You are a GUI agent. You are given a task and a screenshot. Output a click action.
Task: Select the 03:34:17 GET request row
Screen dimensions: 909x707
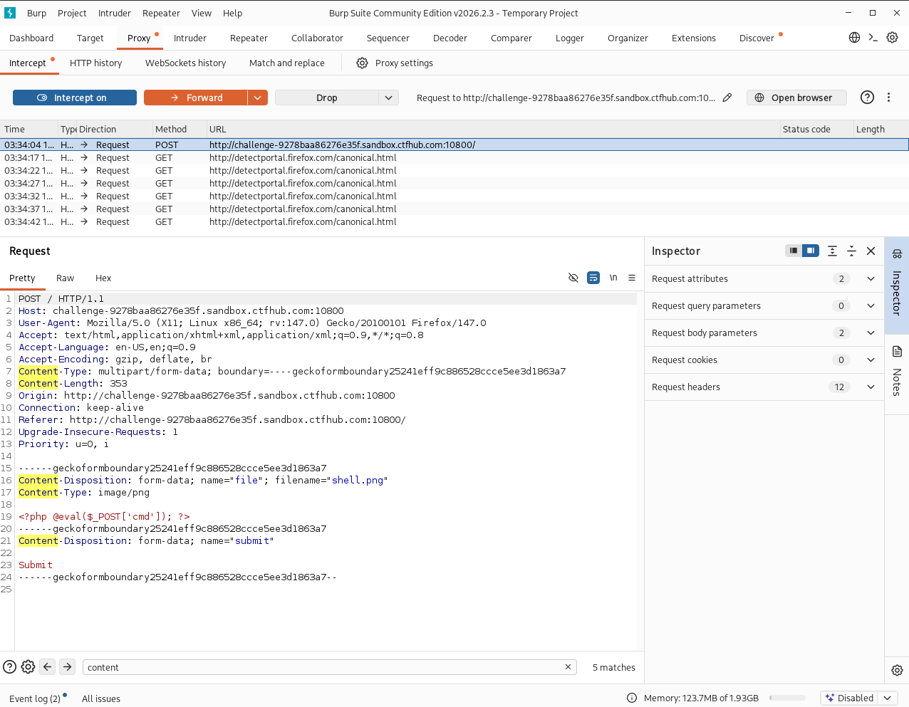point(454,157)
